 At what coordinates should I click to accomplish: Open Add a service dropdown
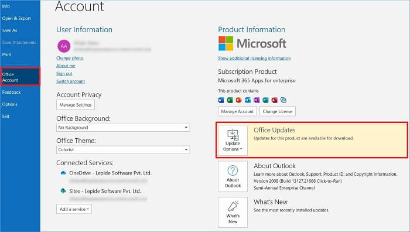[74, 209]
